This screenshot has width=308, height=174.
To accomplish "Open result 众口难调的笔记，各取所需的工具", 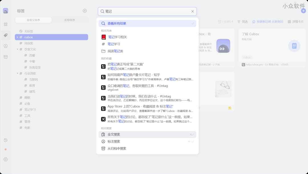I will 147,87.
